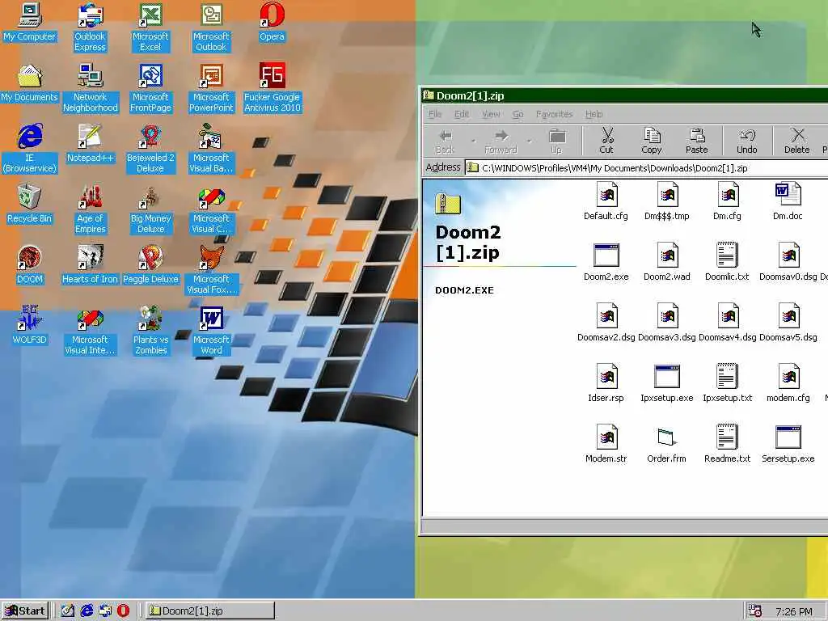Click the Delete toolbar button
The width and height of the screenshot is (828, 621).
pyautogui.click(x=796, y=141)
